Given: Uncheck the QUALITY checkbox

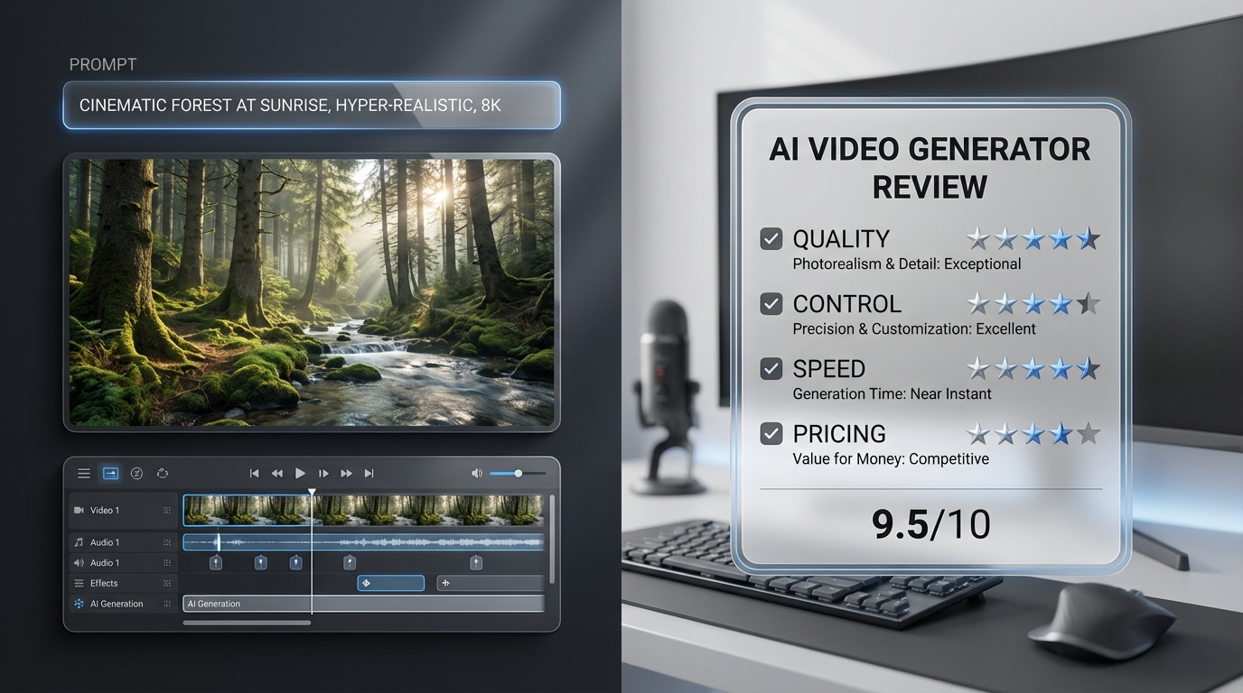Looking at the screenshot, I should [x=771, y=239].
